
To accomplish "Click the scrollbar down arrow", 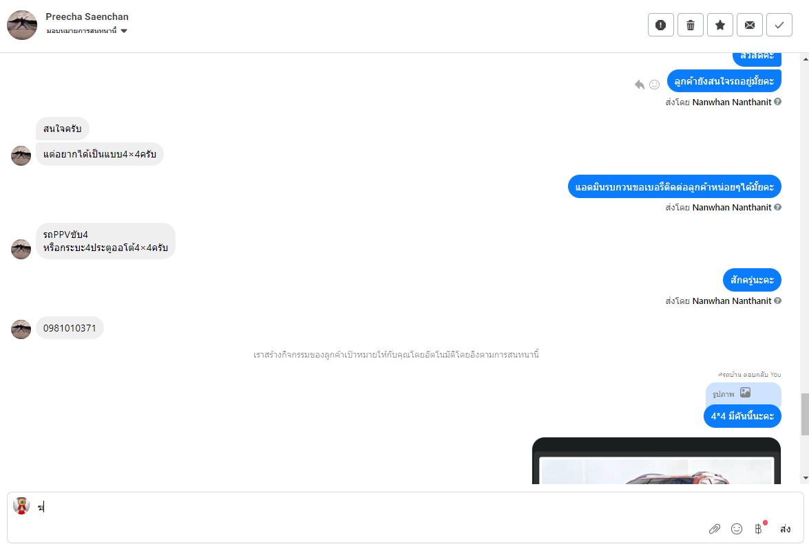I will (805, 479).
